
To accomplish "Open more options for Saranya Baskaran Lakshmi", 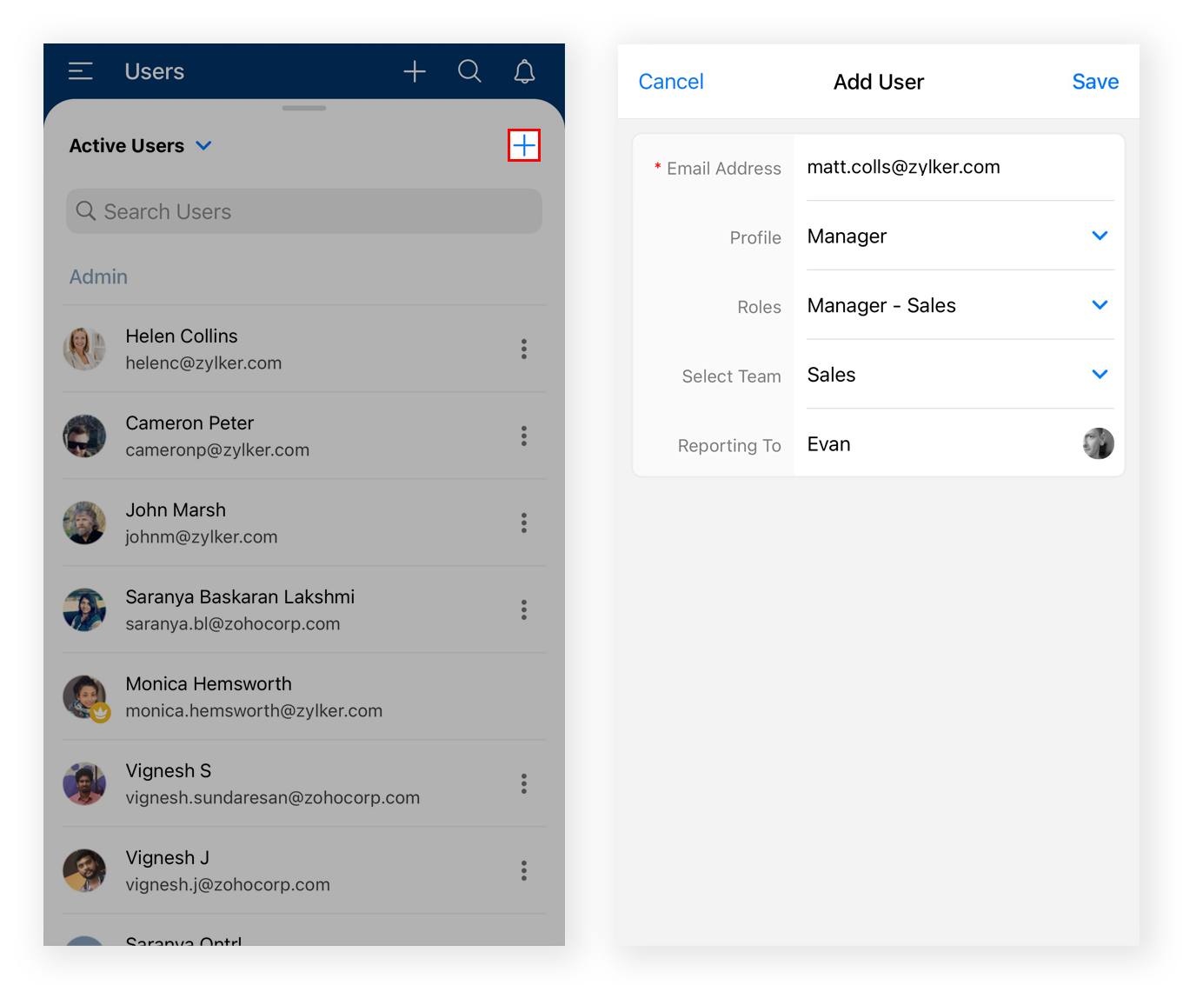I will 523,609.
